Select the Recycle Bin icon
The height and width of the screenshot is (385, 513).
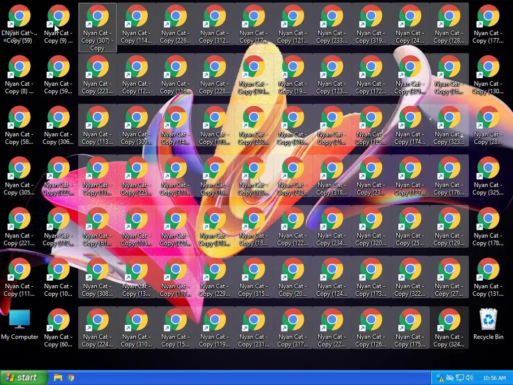488,324
